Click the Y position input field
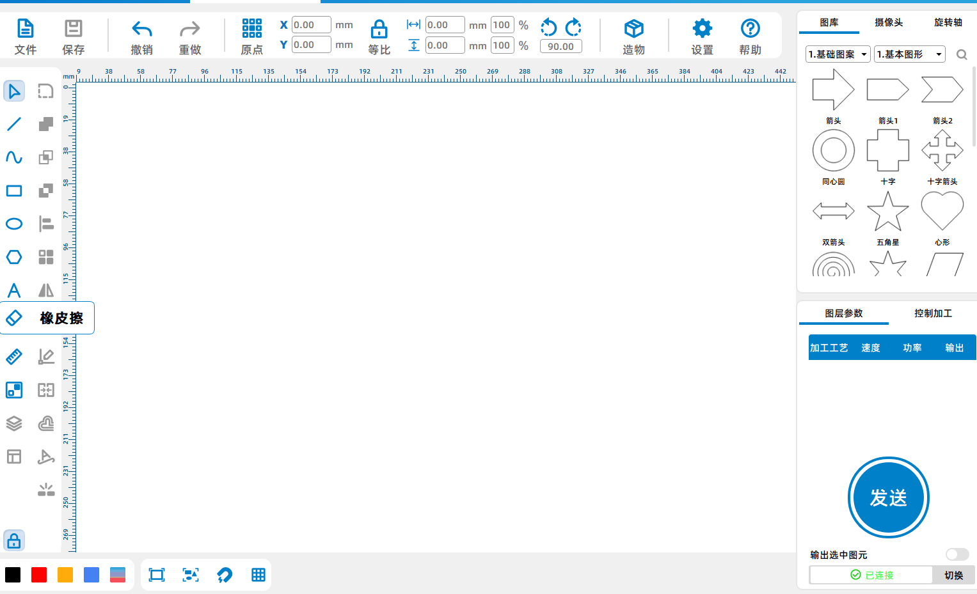 pyautogui.click(x=312, y=45)
